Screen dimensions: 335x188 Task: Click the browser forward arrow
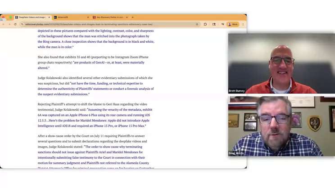(x=9, y=24)
